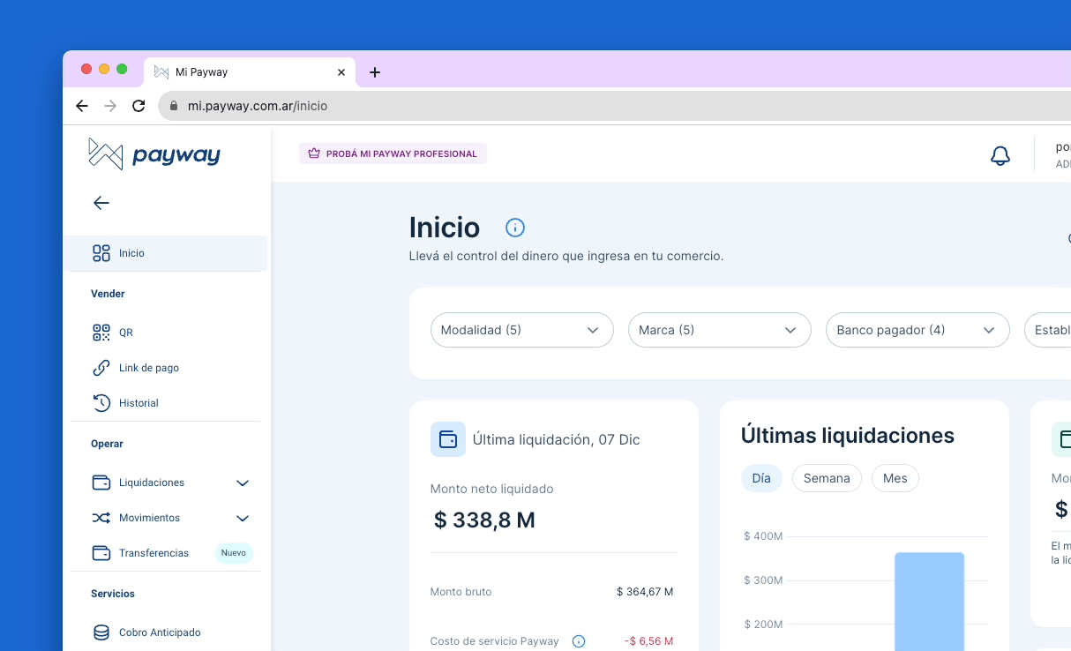Click the -$ 6,56 M service cost
The image size is (1071, 651).
coord(648,641)
